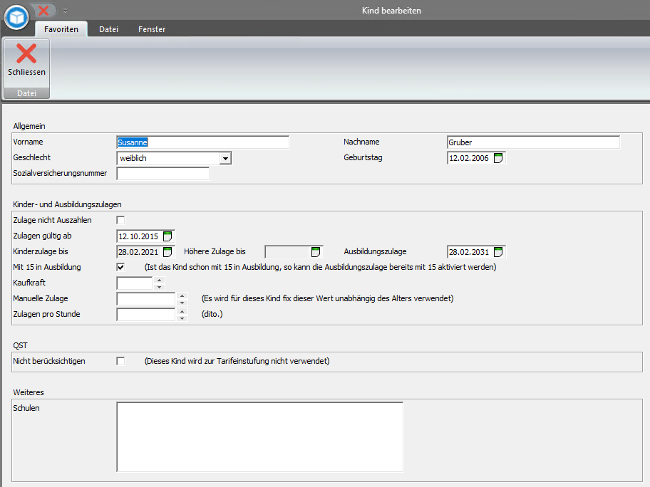Click the Allgemein section heading
This screenshot has height=487, width=650.
pos(29,126)
